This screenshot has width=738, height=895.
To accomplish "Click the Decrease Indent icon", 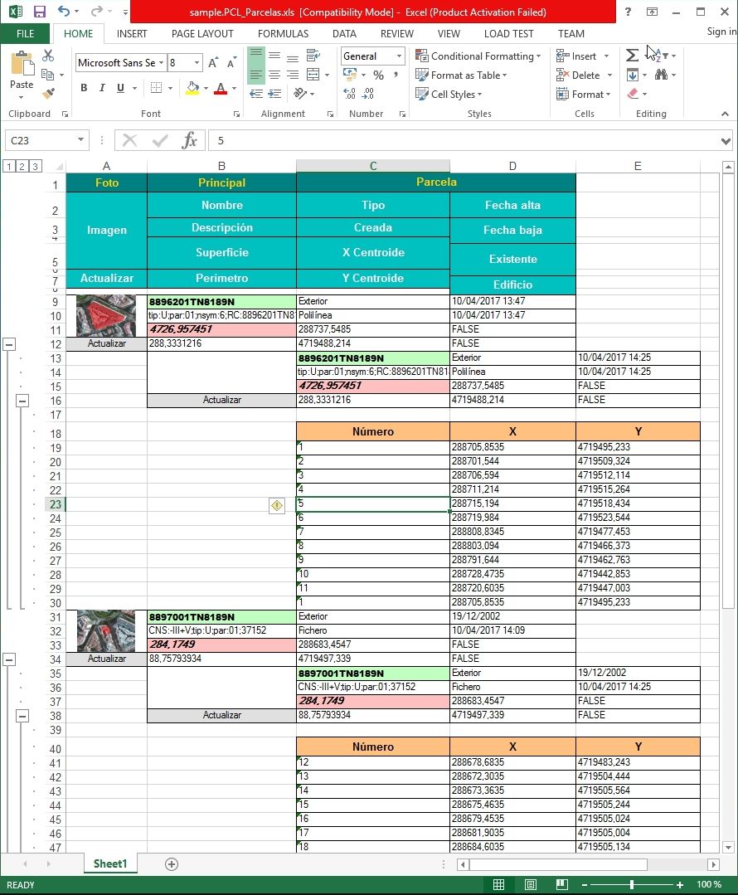I will click(256, 94).
